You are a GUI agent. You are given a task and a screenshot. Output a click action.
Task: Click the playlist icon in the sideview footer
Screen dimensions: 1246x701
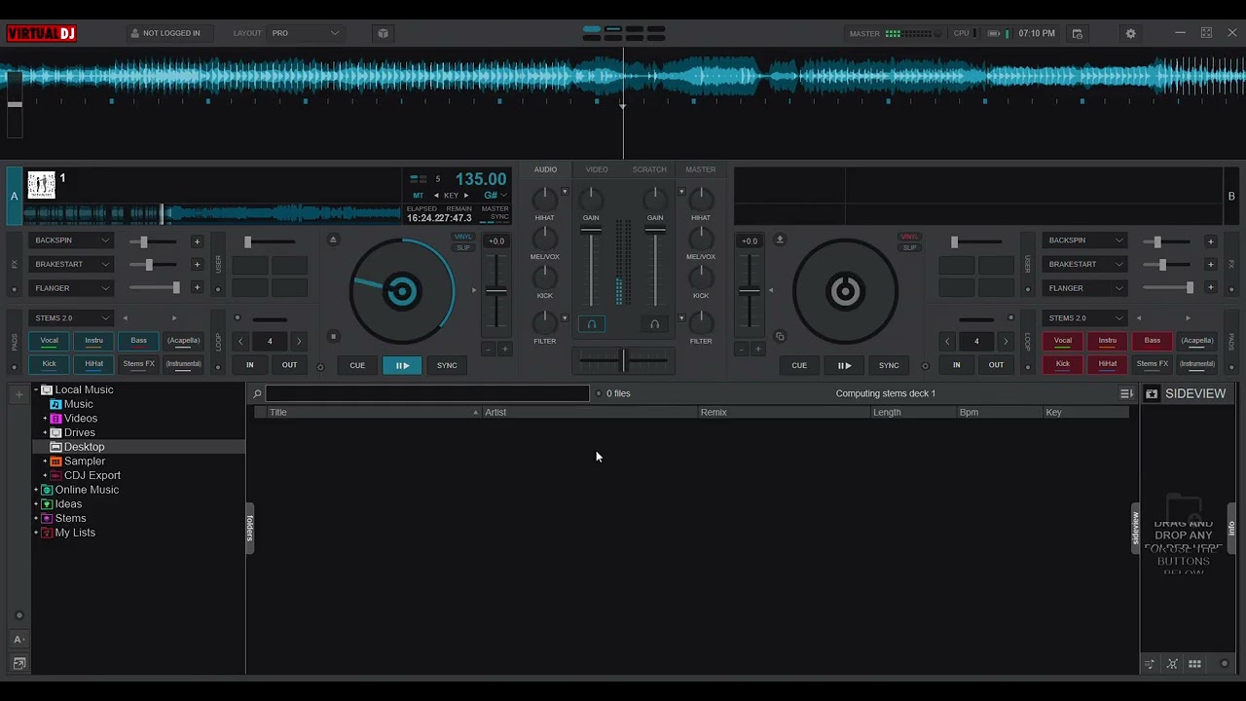coord(1150,664)
